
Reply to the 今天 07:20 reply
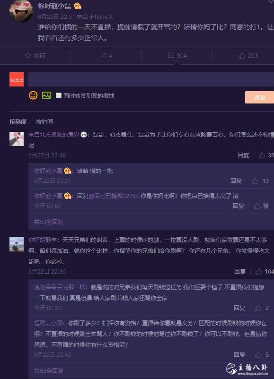(x=239, y=308)
